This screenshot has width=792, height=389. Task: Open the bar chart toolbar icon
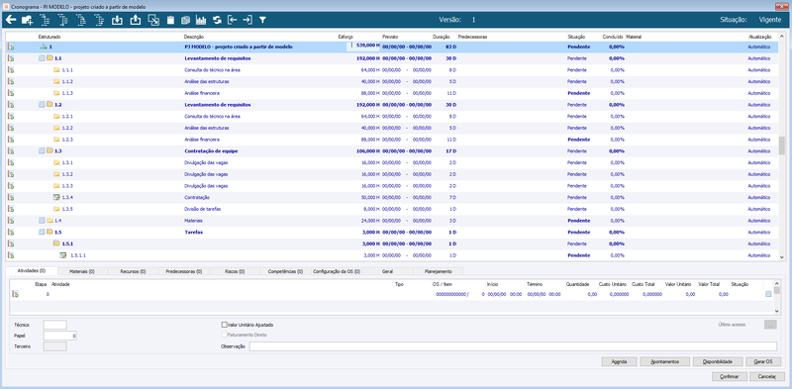pyautogui.click(x=201, y=20)
